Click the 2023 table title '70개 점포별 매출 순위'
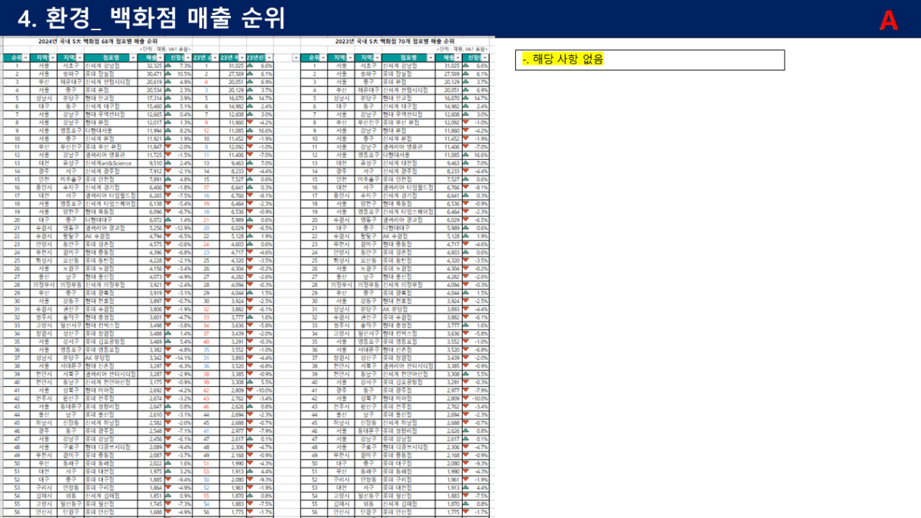Screen dimensions: 921x518 point(426,42)
